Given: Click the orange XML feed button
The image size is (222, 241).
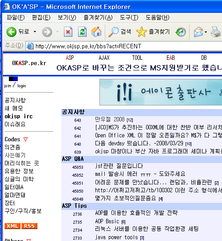Looking at the screenshot, I should tap(12, 226).
